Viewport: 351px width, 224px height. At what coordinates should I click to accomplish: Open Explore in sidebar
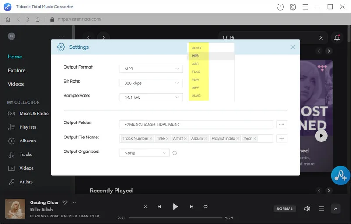click(17, 70)
